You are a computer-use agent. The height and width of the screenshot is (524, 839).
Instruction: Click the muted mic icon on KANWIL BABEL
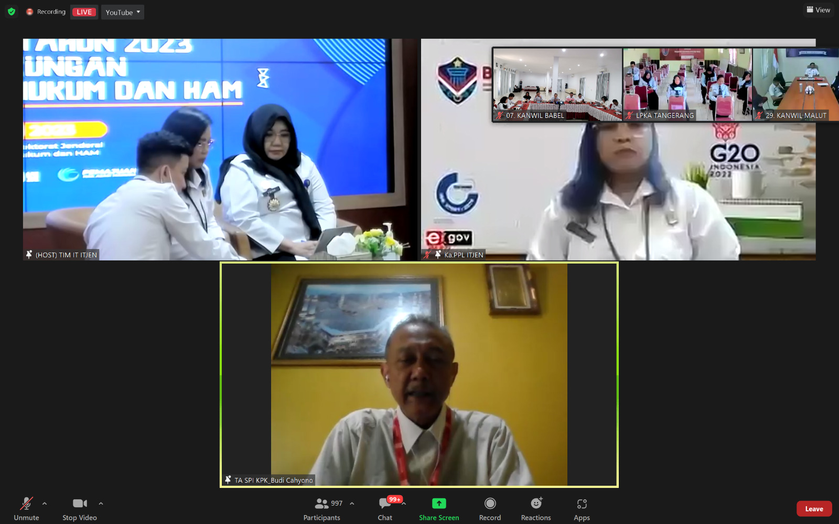(x=500, y=115)
